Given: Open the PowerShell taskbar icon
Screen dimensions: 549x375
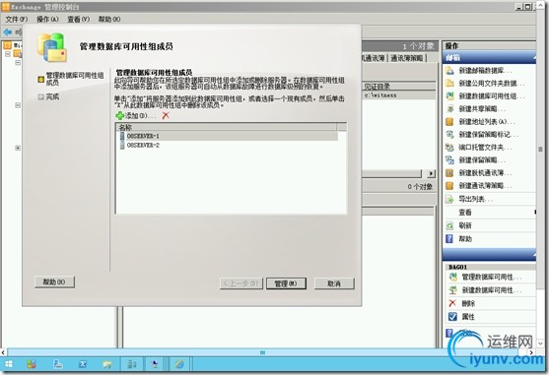Looking at the screenshot, I should [83, 364].
